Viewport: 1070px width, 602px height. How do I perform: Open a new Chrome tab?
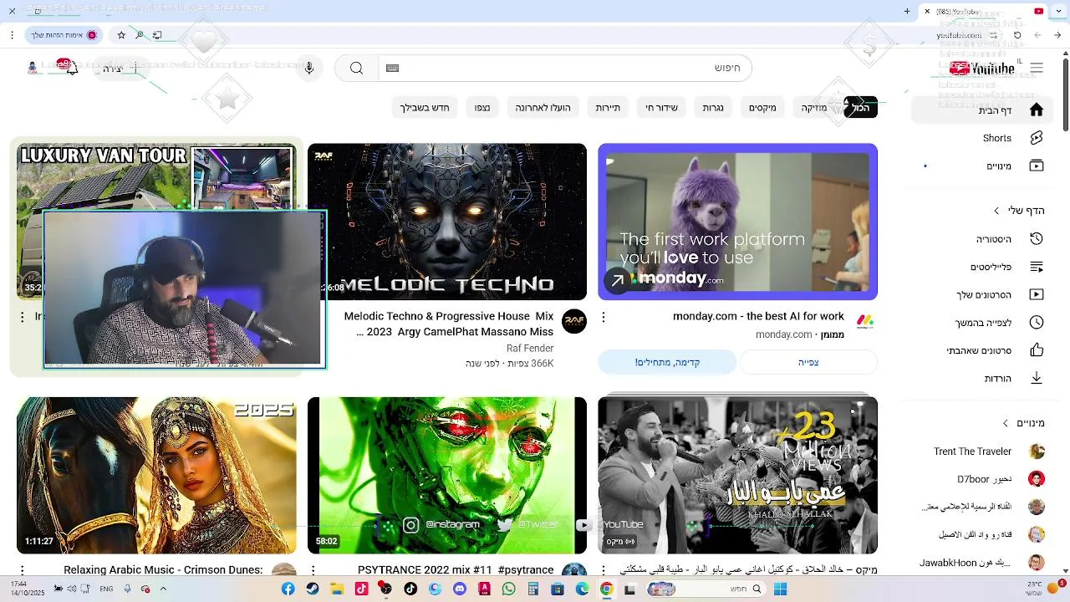tap(907, 11)
